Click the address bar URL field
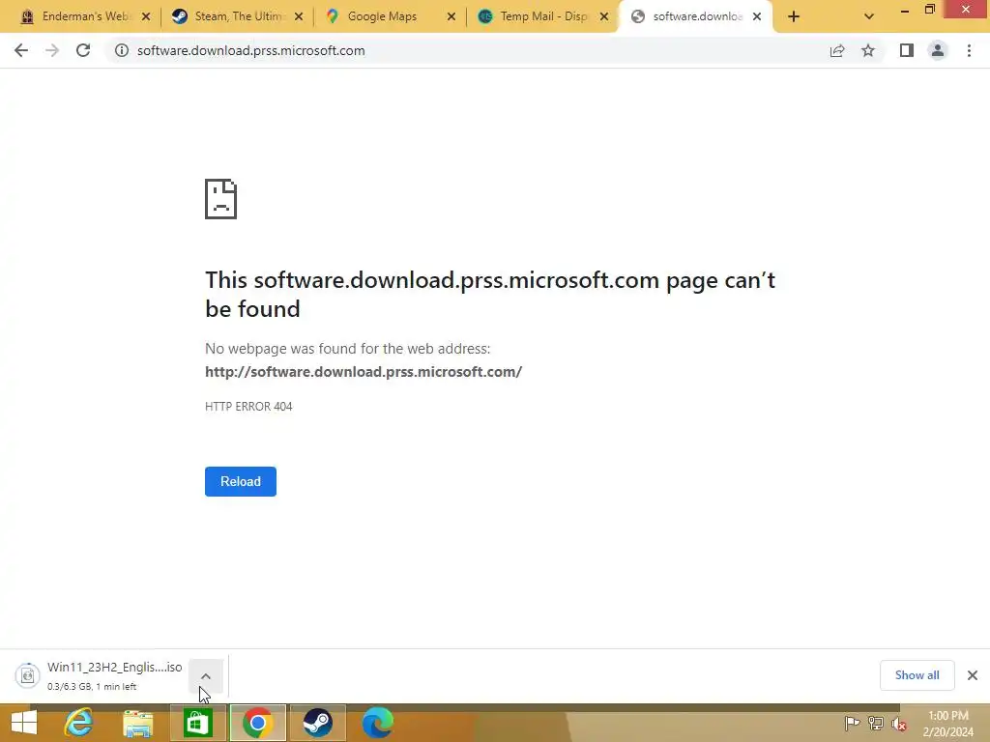The width and height of the screenshot is (990, 742). pos(467,50)
